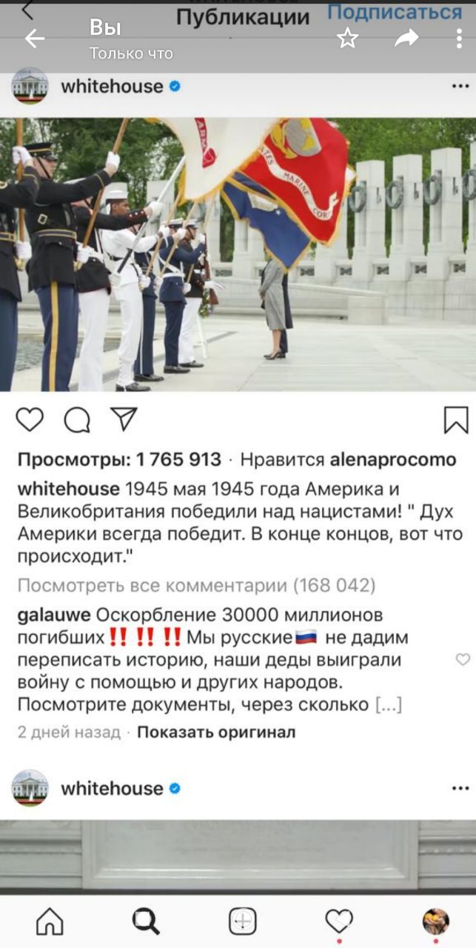Send the post using paper plane icon
The height and width of the screenshot is (948, 476).
[x=123, y=419]
